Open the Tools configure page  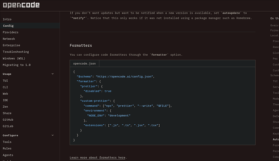[7, 142]
